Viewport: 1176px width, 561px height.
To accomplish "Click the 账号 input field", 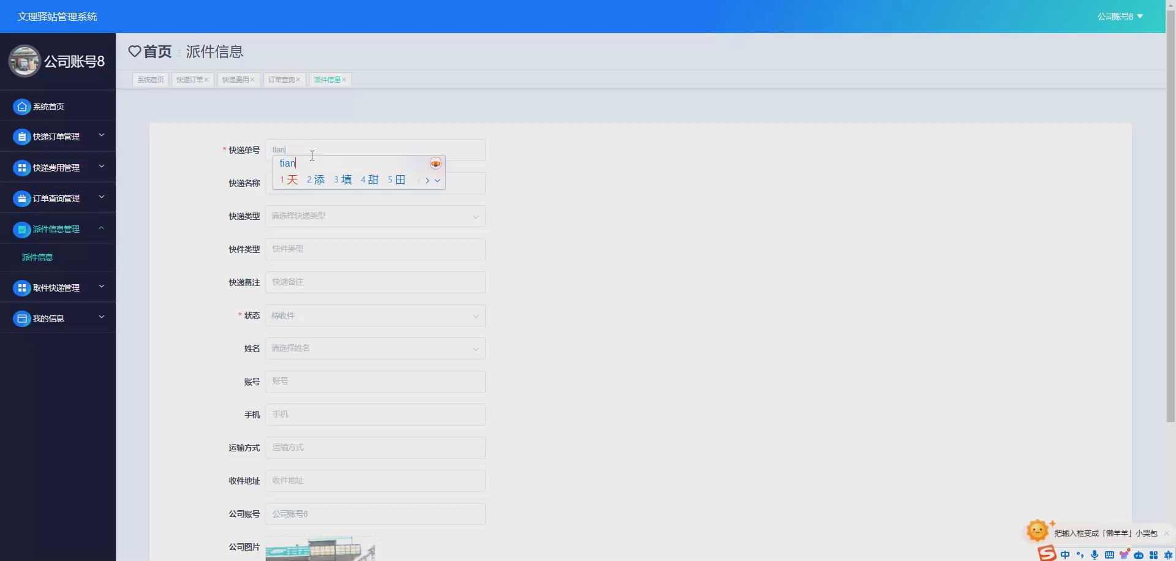I will point(375,382).
